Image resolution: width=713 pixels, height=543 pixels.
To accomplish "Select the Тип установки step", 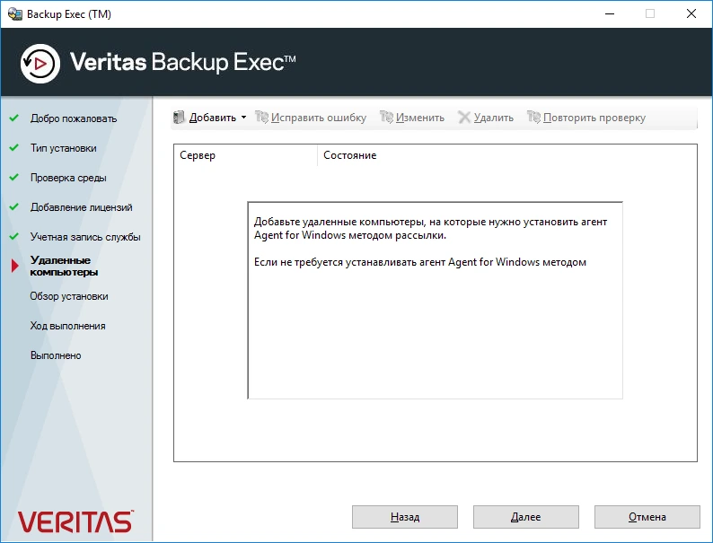I will click(x=63, y=148).
